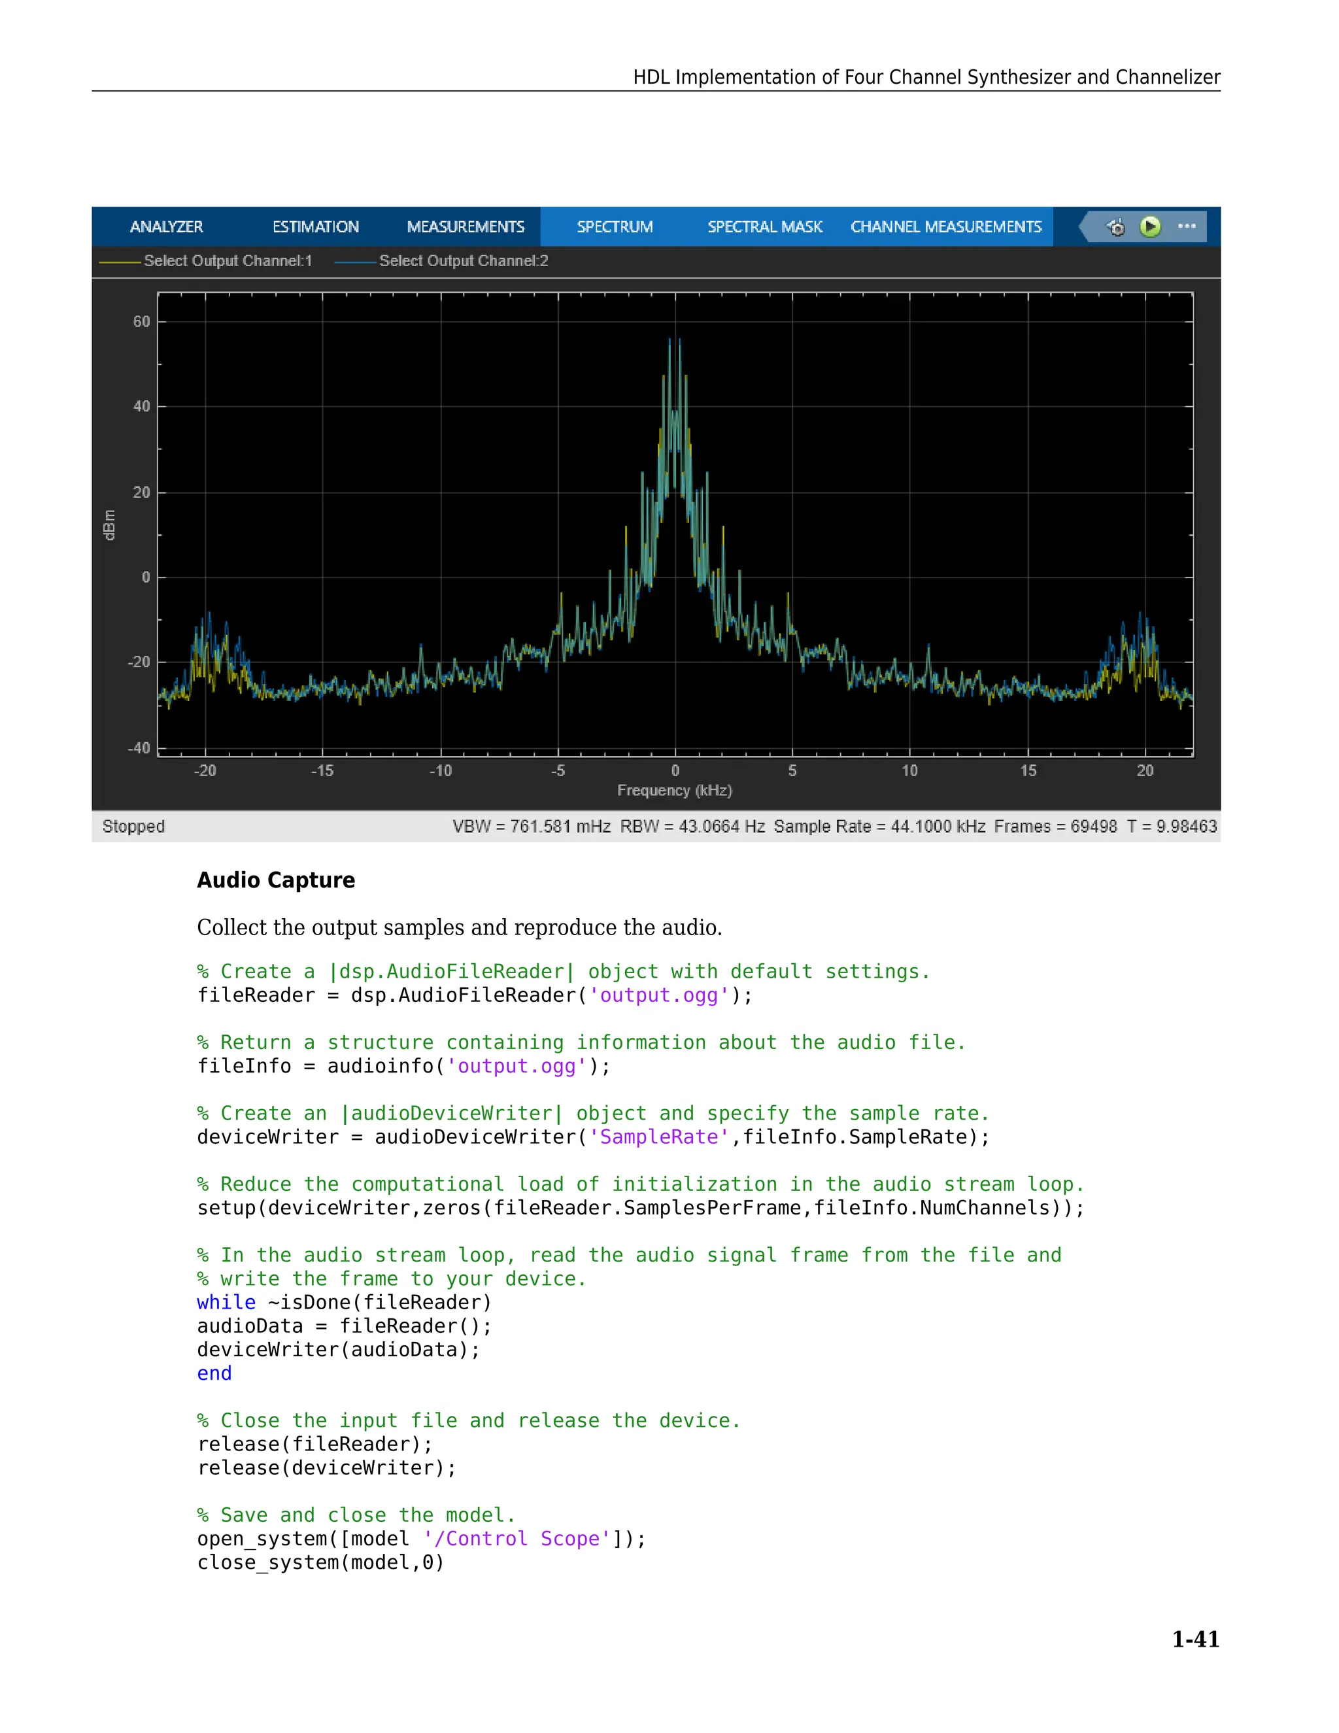Select the MEASUREMENTS tab

point(466,227)
